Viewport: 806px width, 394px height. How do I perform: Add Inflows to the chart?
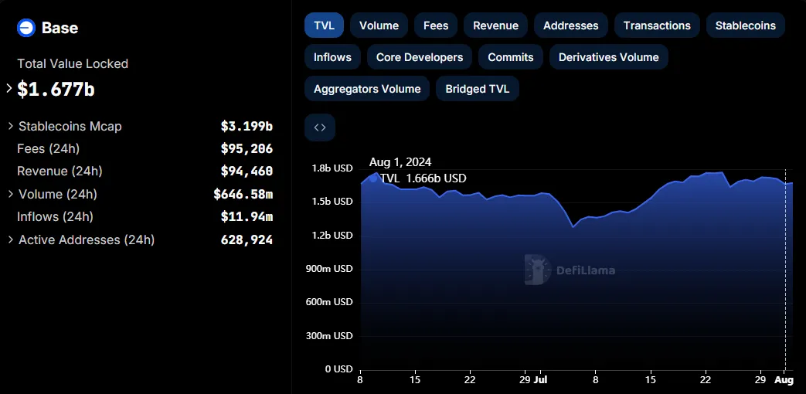(x=332, y=57)
